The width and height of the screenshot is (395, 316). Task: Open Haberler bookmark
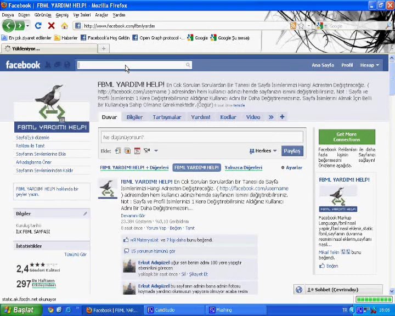[66, 38]
